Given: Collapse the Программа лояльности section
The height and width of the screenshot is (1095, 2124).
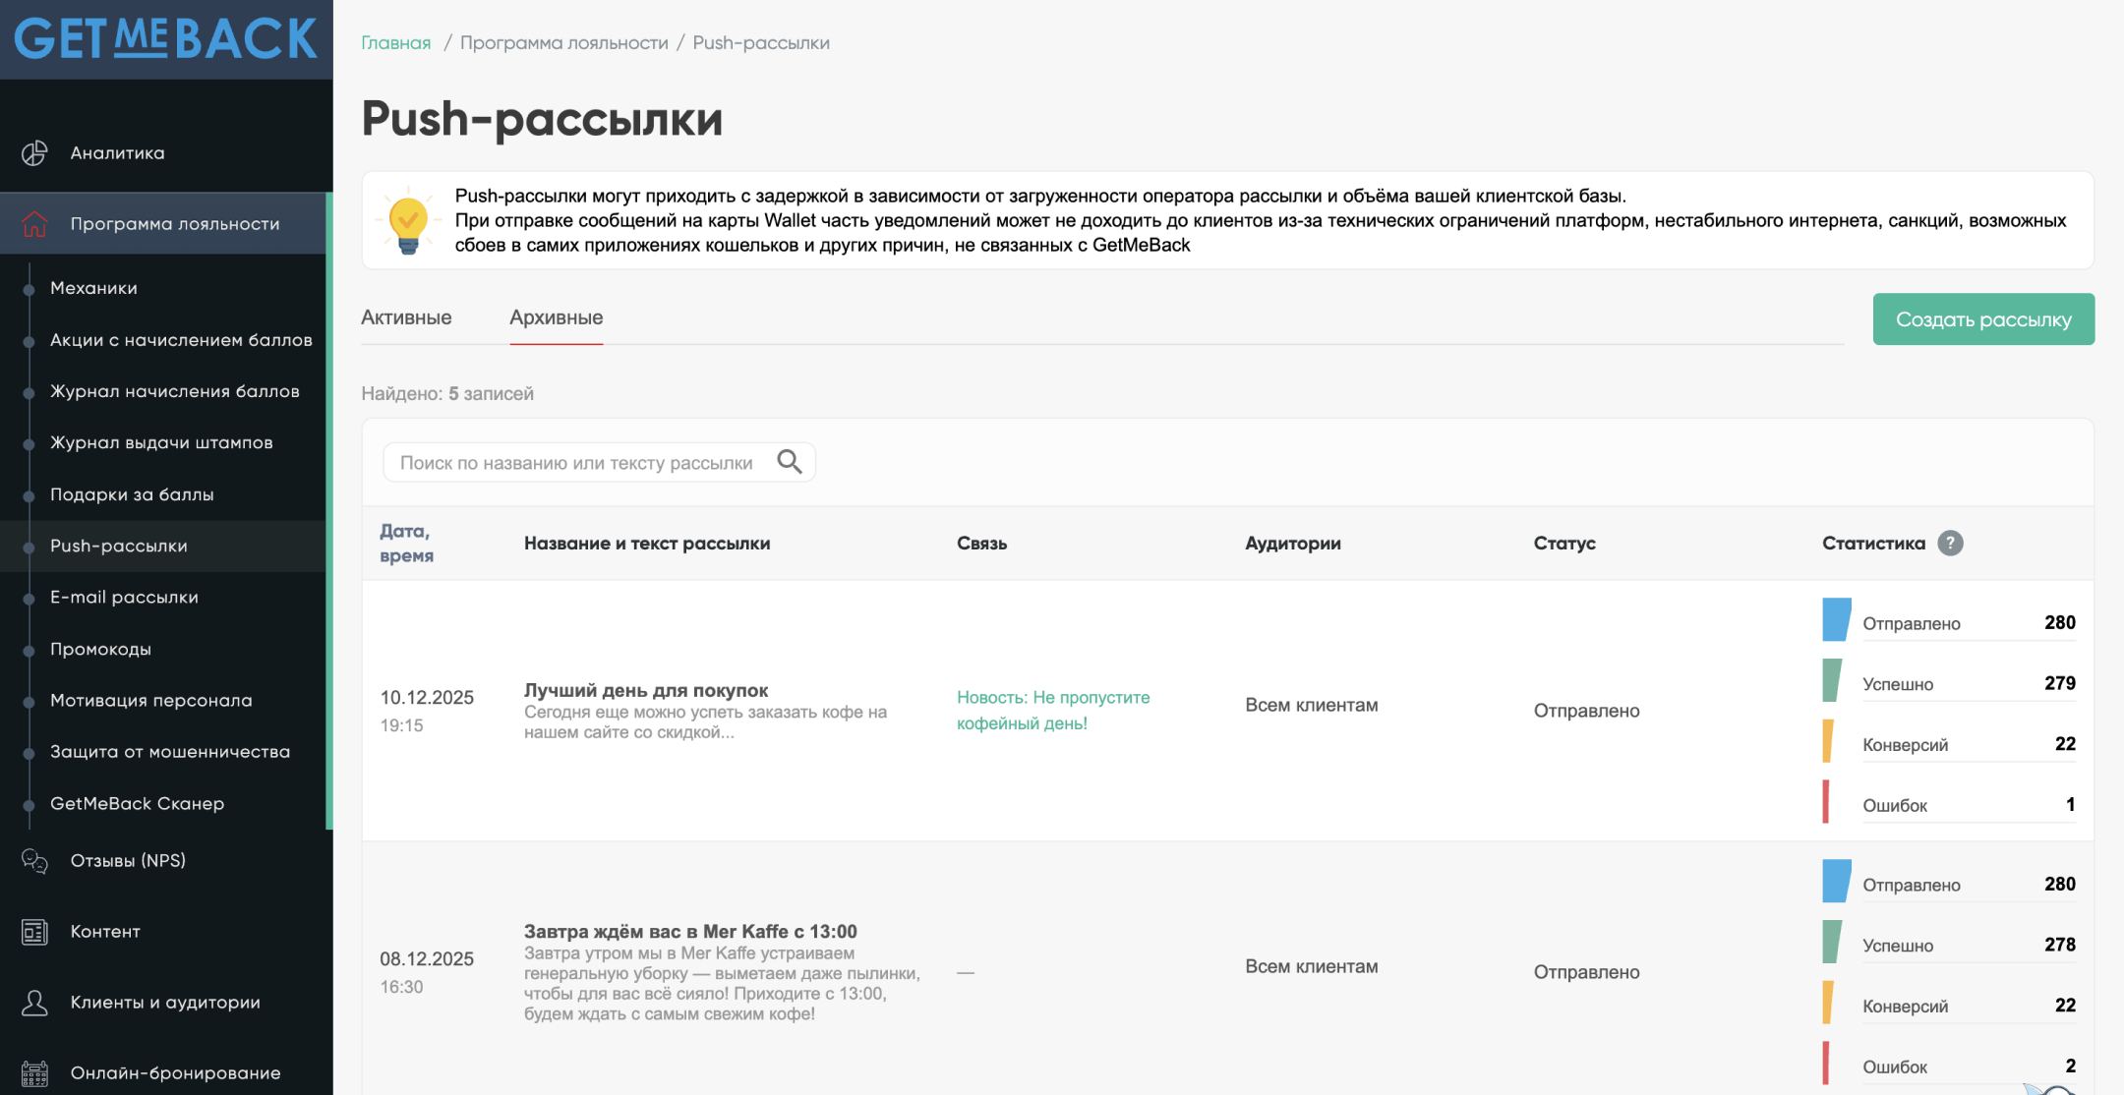Looking at the screenshot, I should pos(175,224).
